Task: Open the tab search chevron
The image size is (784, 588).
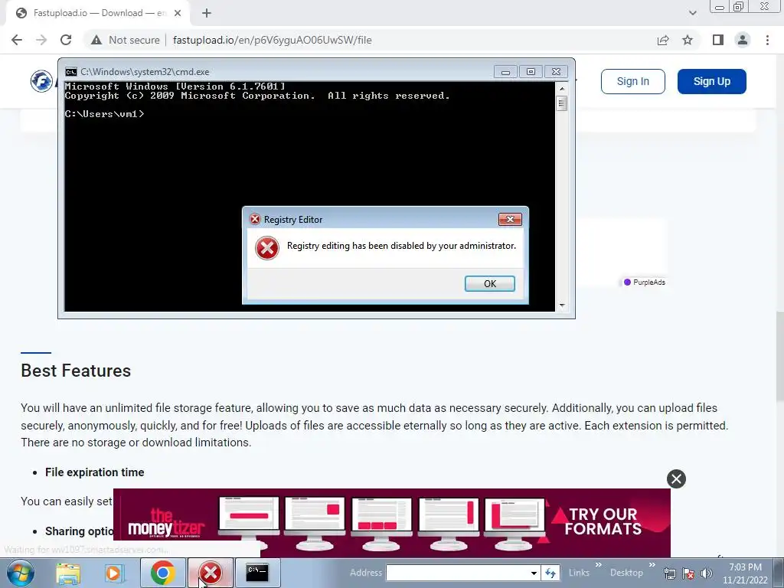Action: [x=692, y=13]
